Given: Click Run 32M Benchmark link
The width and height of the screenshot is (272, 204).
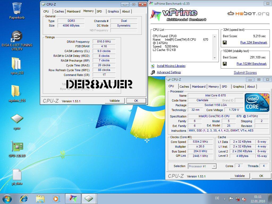Looking at the screenshot, I should (x=254, y=42).
